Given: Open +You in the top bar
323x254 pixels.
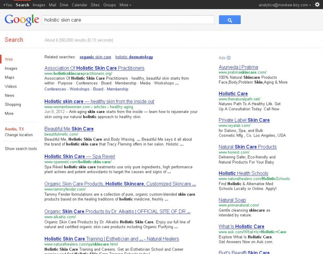Looking at the screenshot, I should click(x=8, y=5).
